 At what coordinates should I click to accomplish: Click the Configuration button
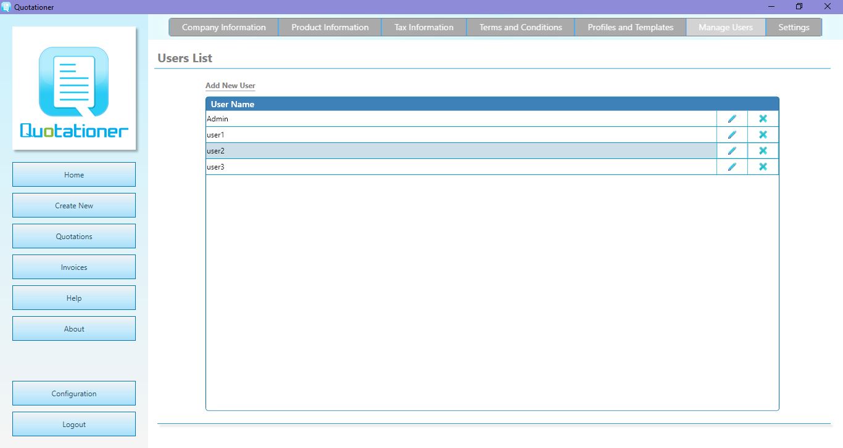point(74,393)
